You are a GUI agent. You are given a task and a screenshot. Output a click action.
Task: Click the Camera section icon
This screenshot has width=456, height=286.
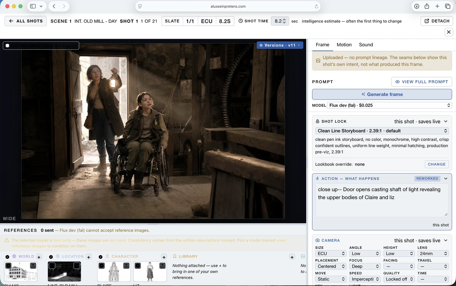coord(318,240)
